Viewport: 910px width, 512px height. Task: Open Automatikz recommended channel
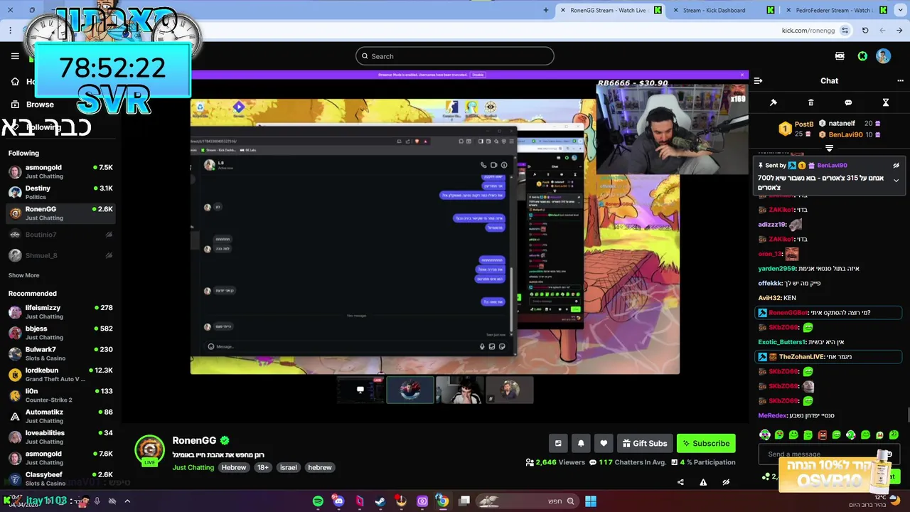60,416
